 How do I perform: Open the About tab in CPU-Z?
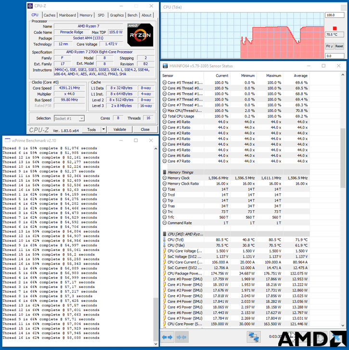coord(146,15)
